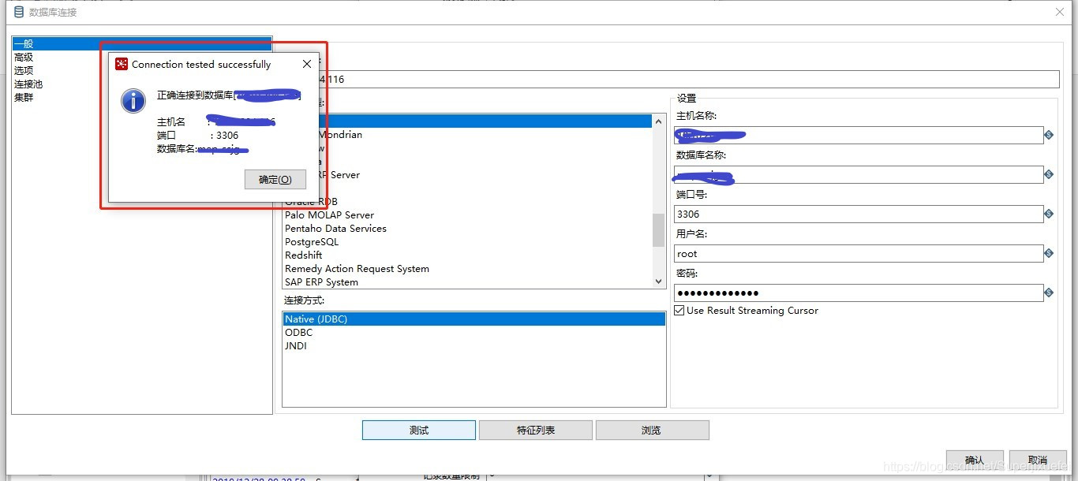Click the database name input field

pos(859,174)
